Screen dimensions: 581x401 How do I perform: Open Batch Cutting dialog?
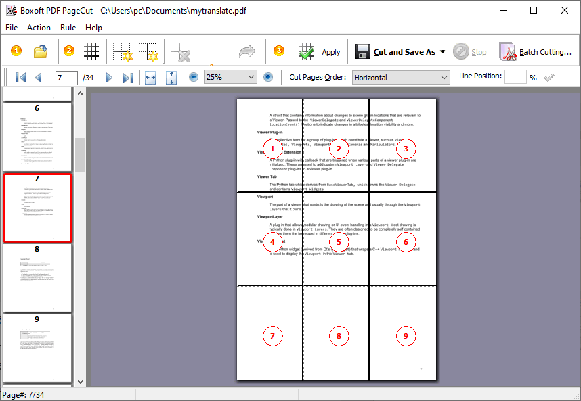click(536, 52)
